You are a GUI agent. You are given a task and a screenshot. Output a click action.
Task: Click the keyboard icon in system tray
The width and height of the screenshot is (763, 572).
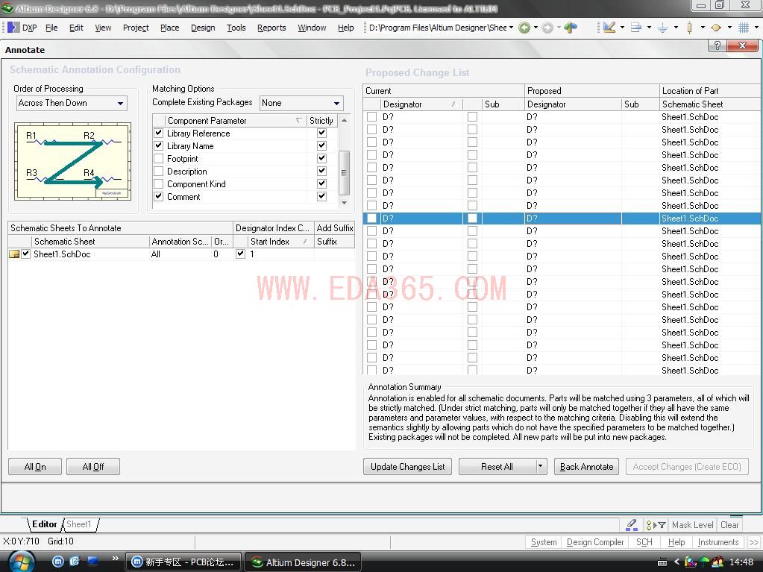[662, 562]
